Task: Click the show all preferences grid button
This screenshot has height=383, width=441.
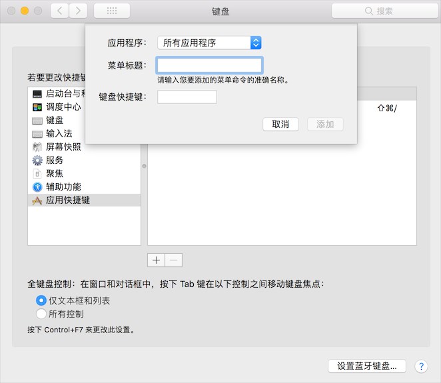Action: pos(111,11)
